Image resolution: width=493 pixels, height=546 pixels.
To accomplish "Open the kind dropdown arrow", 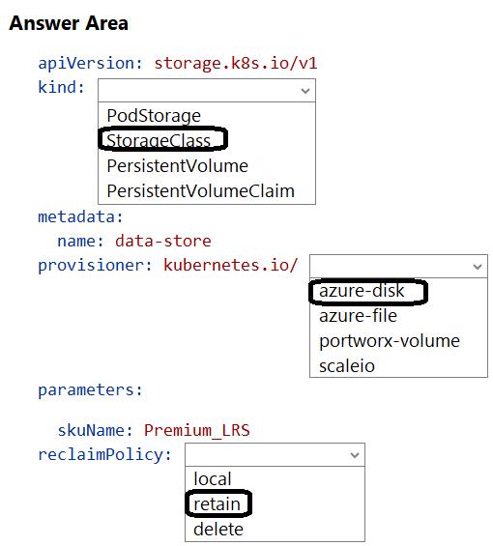I will (305, 91).
